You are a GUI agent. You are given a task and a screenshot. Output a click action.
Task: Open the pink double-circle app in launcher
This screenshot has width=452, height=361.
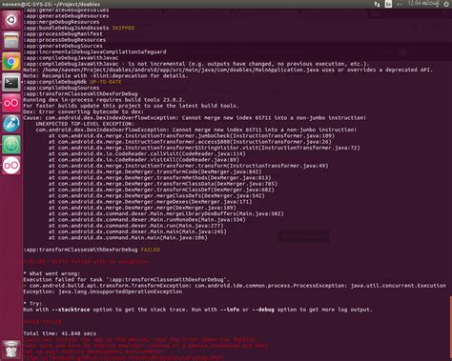point(11,103)
